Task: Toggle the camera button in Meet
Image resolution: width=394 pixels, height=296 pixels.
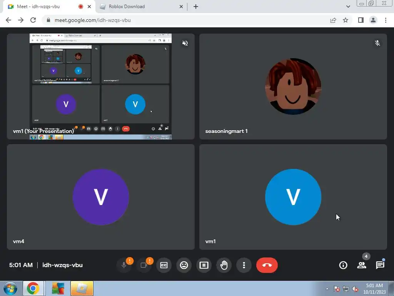Action: 144,265
